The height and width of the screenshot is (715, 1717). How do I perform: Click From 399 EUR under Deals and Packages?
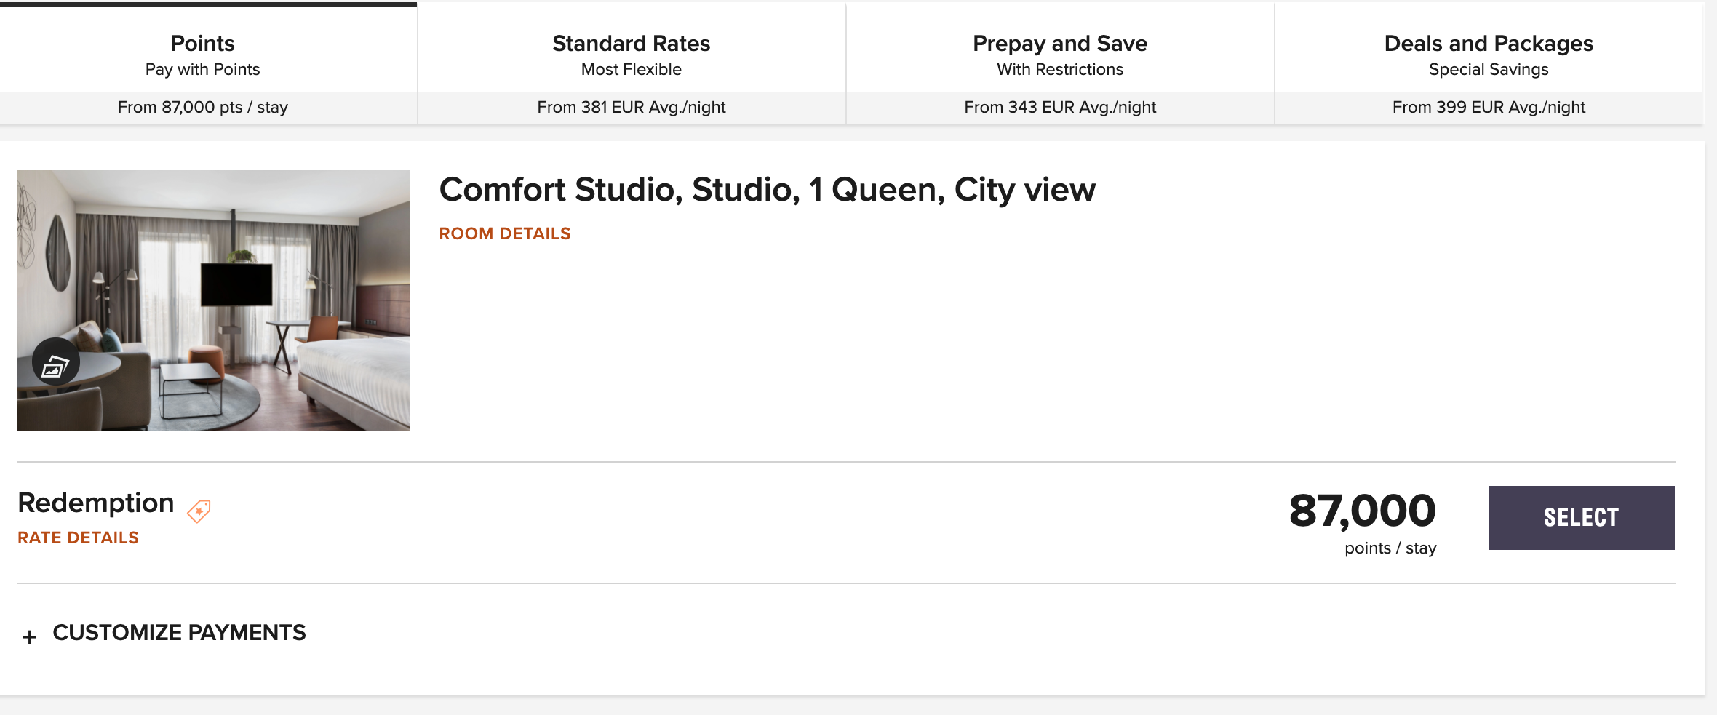(1488, 107)
